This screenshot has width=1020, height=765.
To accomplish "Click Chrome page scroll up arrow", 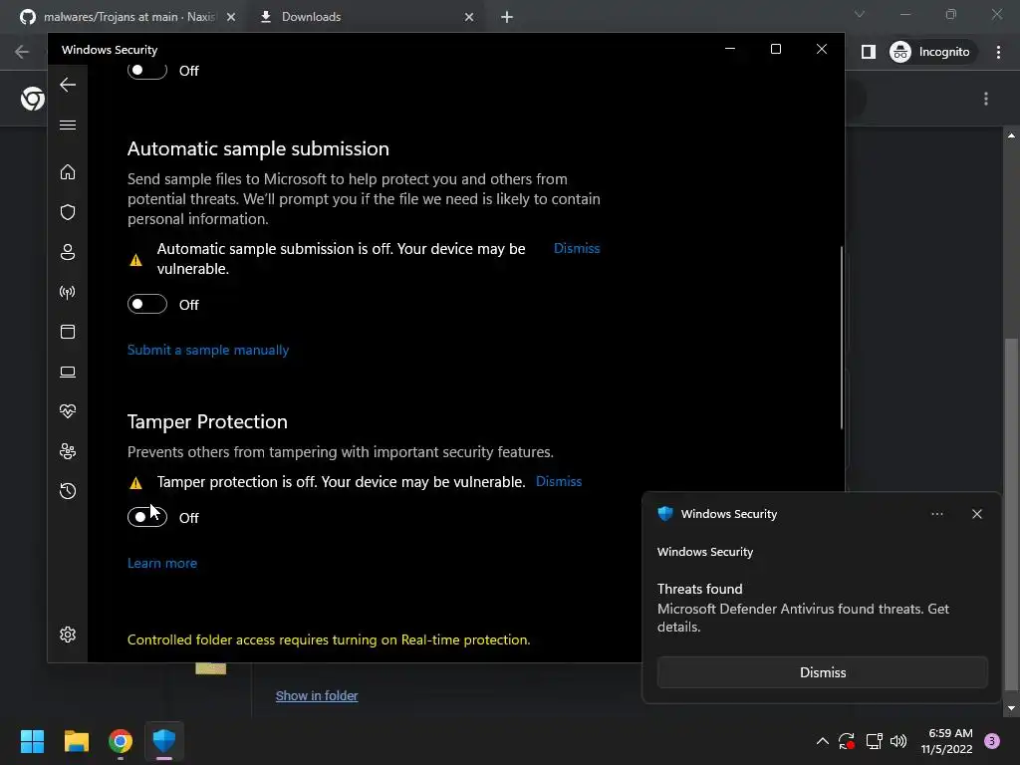I will [x=1011, y=135].
